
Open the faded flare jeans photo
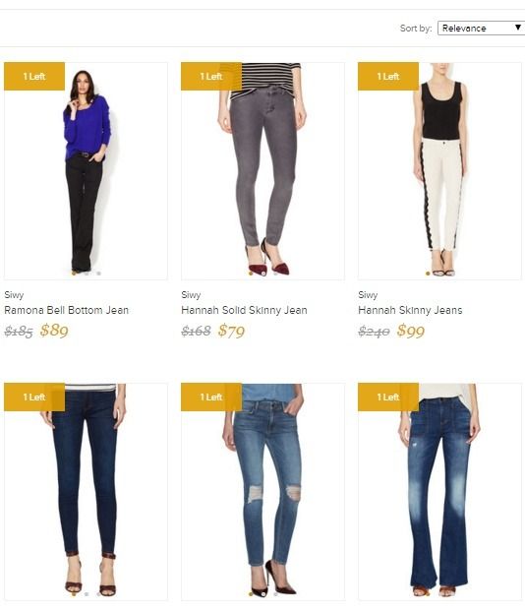[x=439, y=492]
